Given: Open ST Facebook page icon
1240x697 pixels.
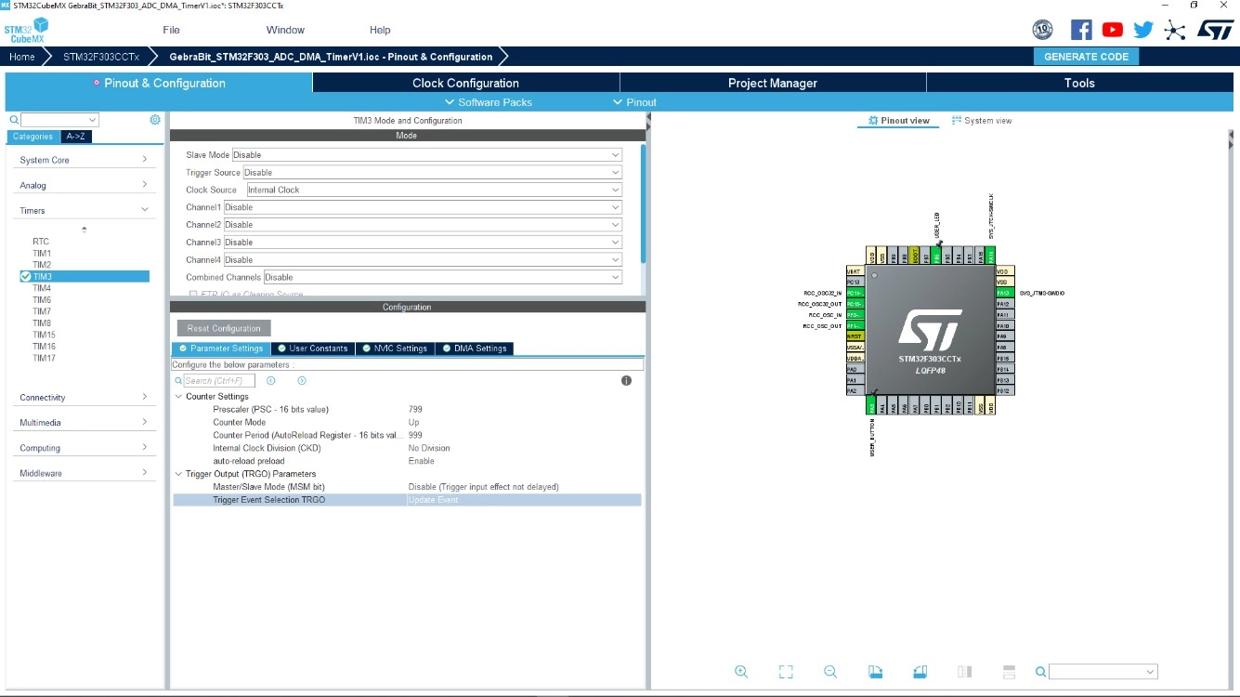Looking at the screenshot, I should click(1081, 30).
